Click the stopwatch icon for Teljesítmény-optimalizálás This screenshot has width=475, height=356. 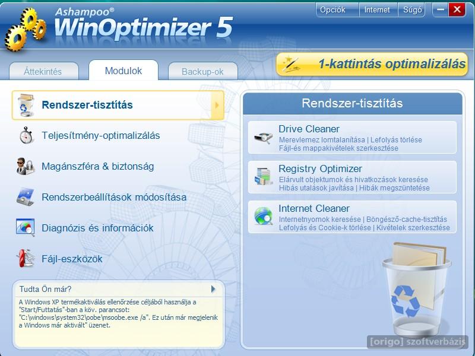coord(26,135)
